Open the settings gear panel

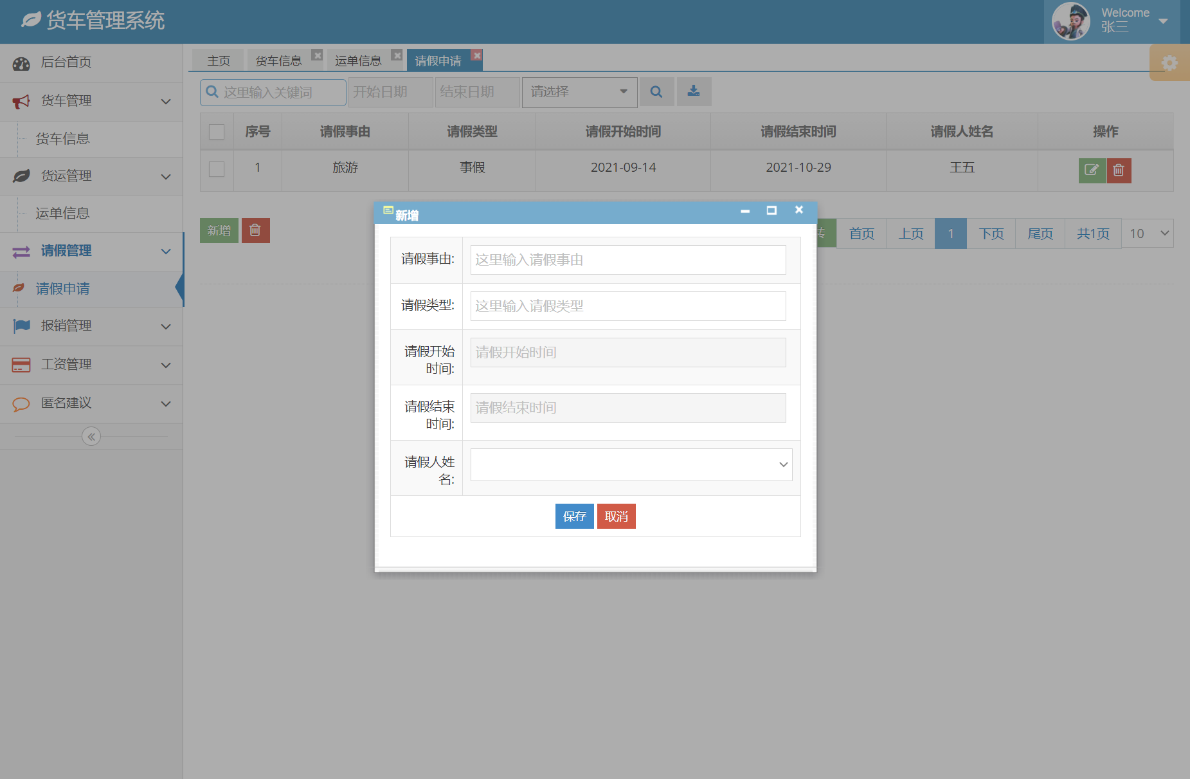pos(1169,62)
